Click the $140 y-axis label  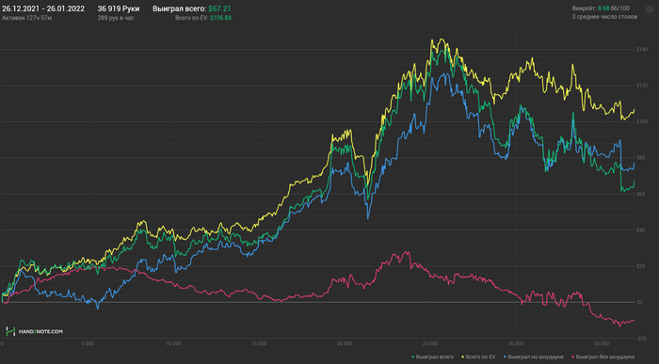[642, 50]
